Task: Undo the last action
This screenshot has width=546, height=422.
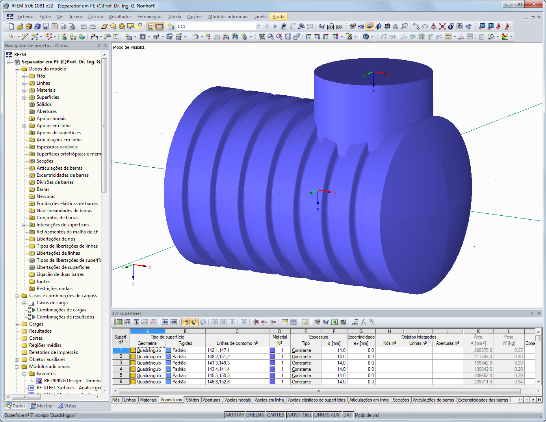Action: (x=84, y=26)
